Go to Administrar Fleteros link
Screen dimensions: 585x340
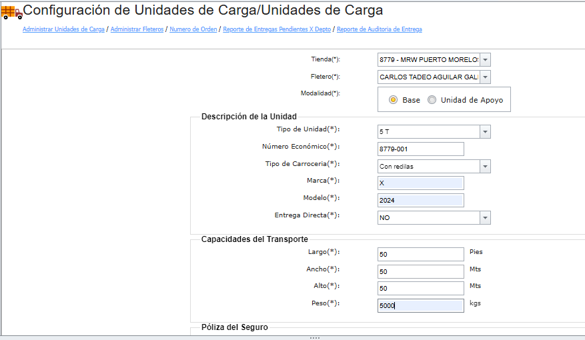tap(137, 29)
